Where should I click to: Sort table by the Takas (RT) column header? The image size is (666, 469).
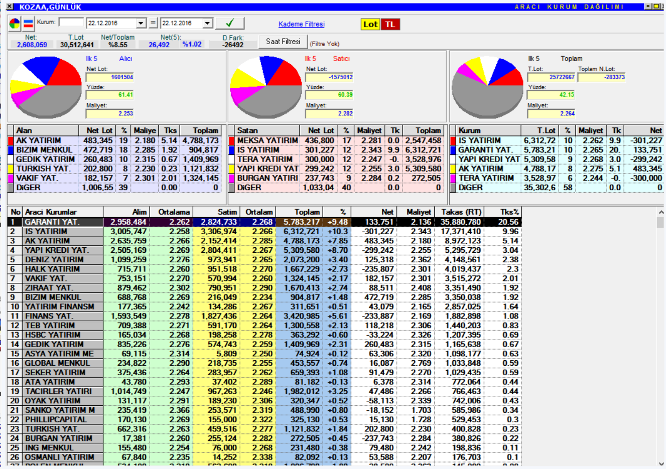tap(461, 212)
